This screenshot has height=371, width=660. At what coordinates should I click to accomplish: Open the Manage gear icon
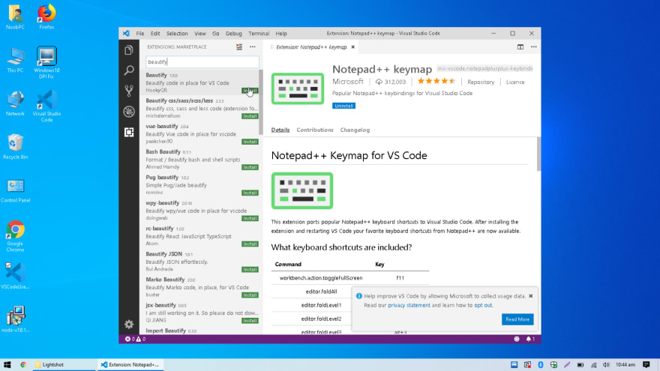129,325
